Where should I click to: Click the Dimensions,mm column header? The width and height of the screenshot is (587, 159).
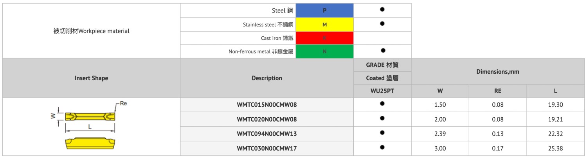point(498,72)
